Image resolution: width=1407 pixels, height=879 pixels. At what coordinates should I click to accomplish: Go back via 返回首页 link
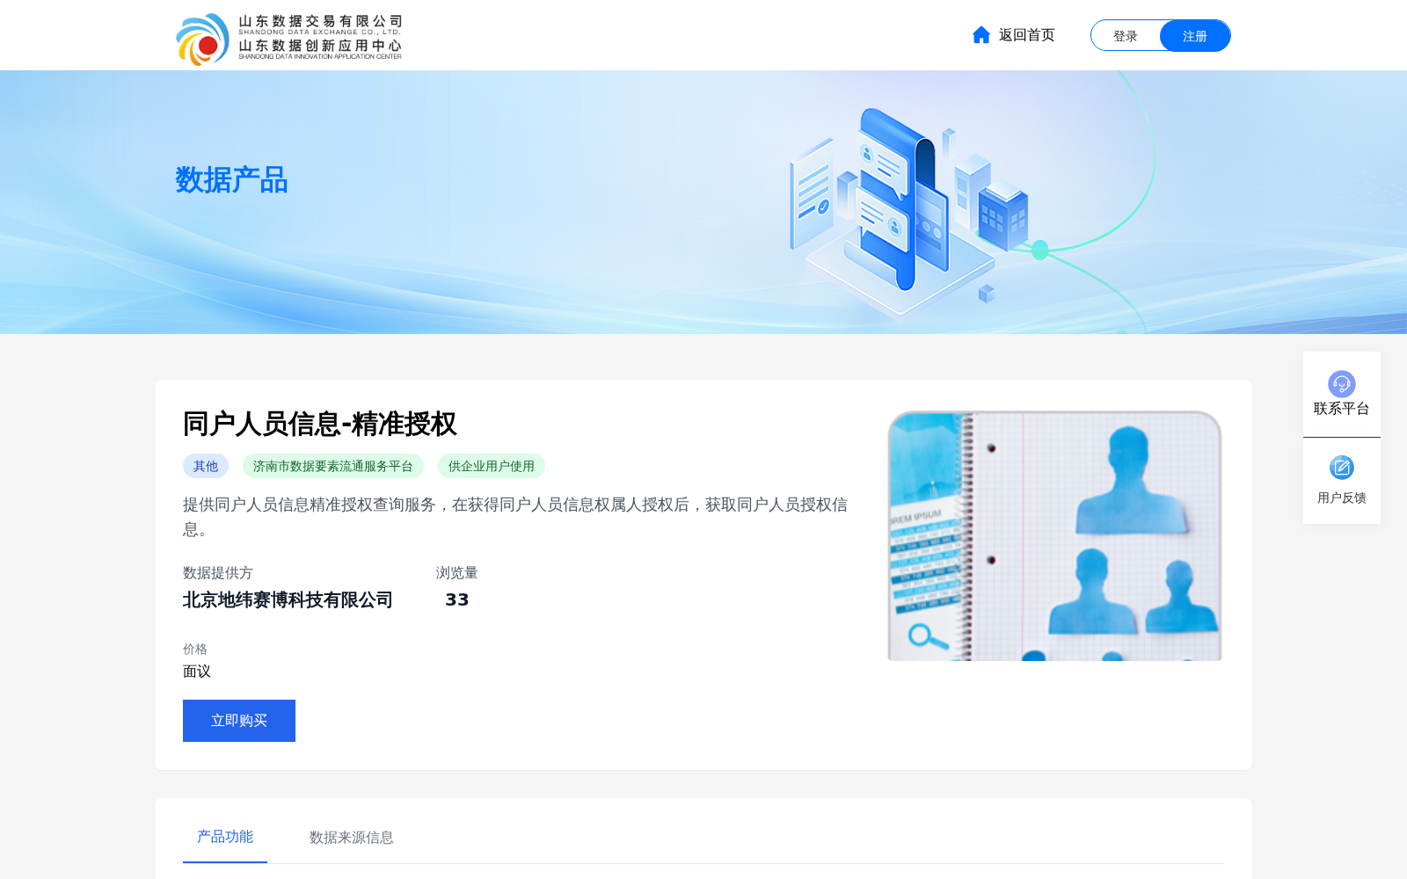tap(1026, 35)
